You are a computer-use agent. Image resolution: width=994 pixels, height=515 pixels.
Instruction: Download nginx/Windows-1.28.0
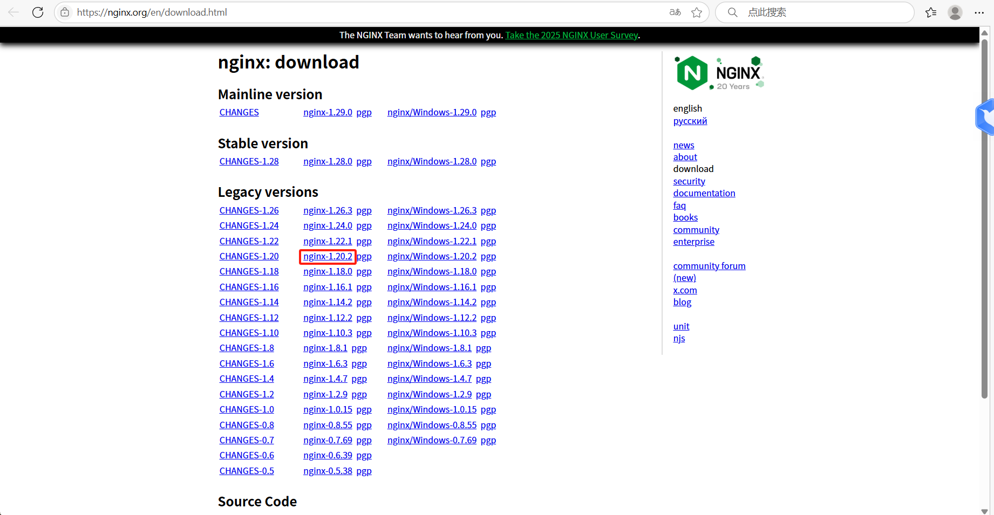(x=432, y=161)
